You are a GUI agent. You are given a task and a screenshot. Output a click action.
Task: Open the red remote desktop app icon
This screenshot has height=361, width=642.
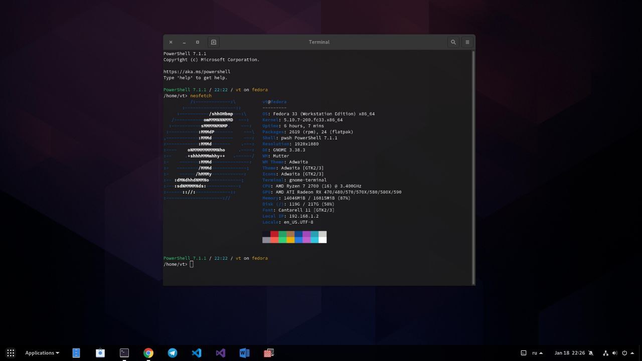point(268,353)
